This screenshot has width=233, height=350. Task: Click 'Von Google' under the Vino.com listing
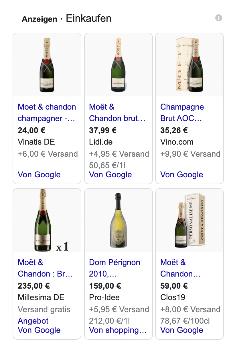[182, 174]
